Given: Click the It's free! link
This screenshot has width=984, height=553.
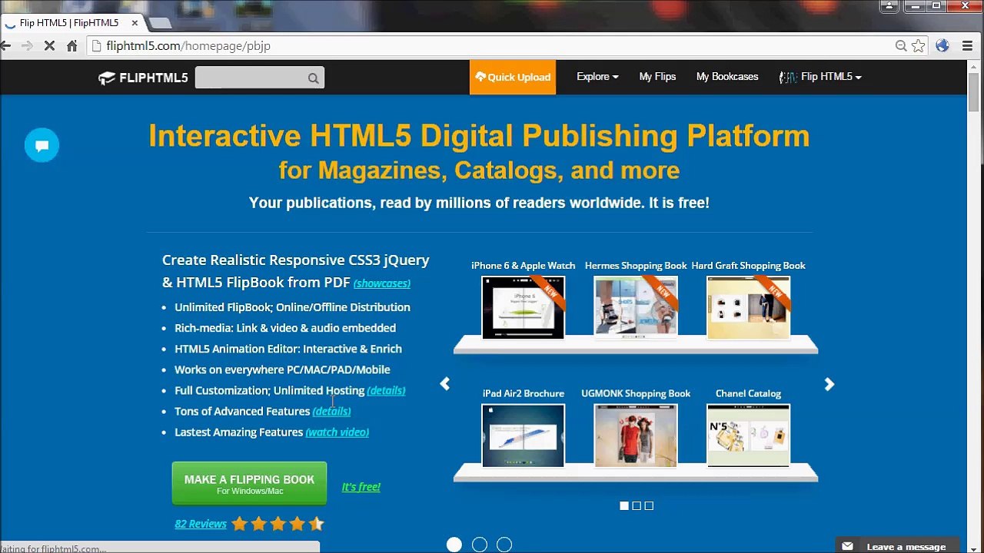Looking at the screenshot, I should [361, 487].
